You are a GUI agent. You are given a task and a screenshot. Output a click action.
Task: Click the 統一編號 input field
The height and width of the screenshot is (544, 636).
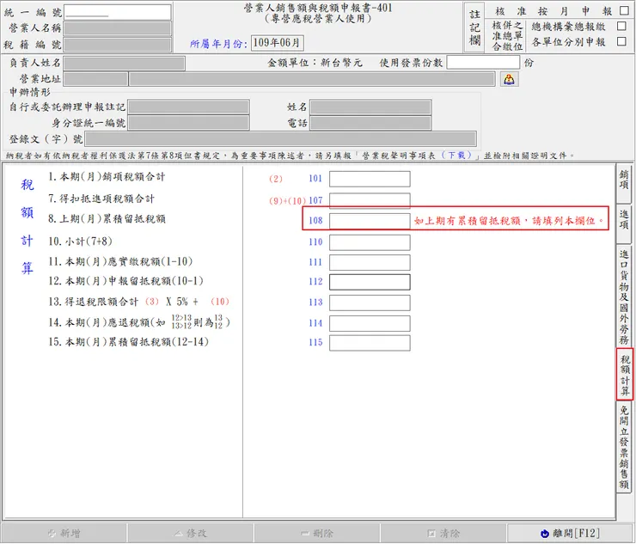click(x=118, y=12)
